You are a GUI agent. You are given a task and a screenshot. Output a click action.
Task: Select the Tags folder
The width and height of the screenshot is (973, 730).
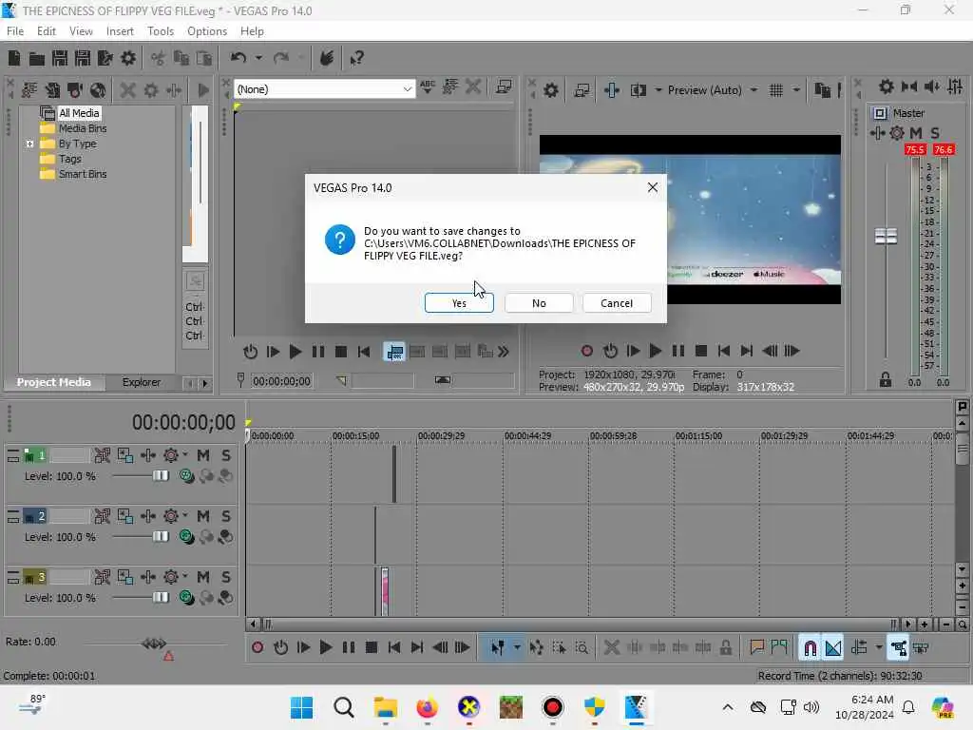click(x=69, y=159)
